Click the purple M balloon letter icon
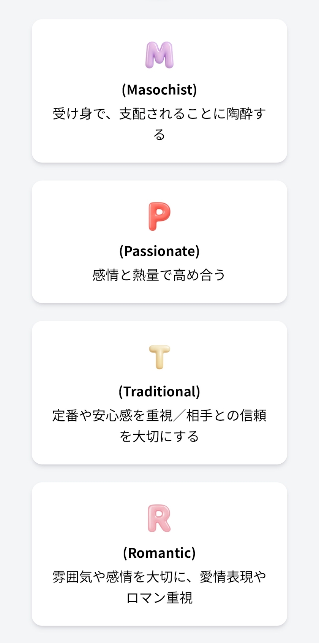 pyautogui.click(x=159, y=55)
